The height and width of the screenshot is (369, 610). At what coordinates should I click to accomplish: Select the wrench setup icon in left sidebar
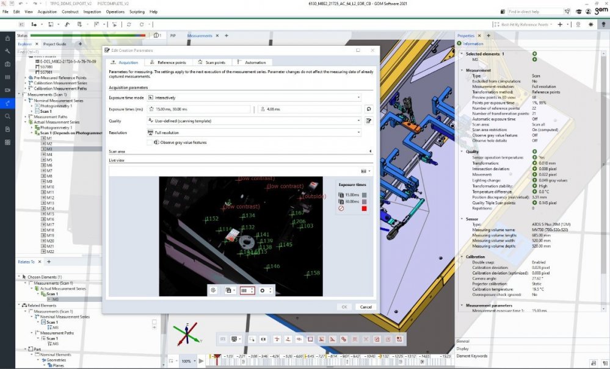7,51
